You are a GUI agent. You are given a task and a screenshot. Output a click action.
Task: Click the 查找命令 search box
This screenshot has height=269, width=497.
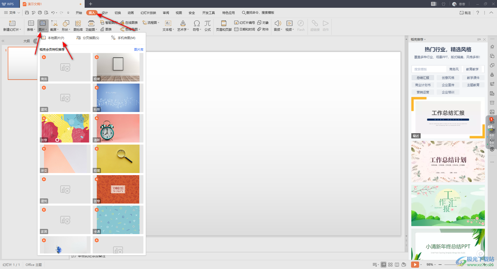pyautogui.click(x=258, y=13)
